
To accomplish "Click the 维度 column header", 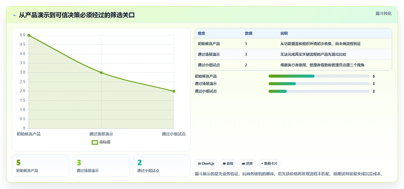I will [202, 33].
